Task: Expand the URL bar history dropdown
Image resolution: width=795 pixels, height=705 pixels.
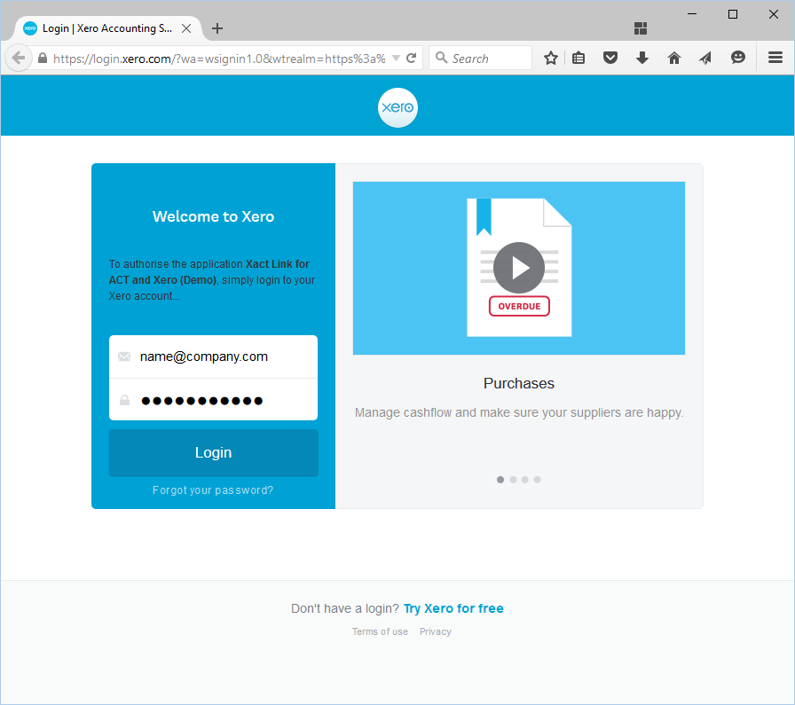Action: [x=396, y=59]
